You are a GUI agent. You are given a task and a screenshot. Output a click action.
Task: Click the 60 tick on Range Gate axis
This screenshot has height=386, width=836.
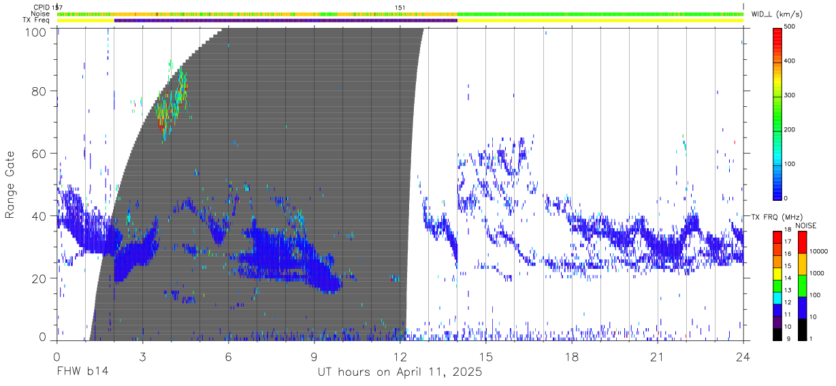coord(40,153)
